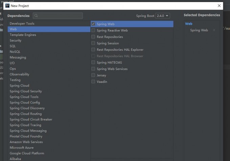Image resolution: width=230 pixels, height=161 pixels.
Task: Focus the Dependencies search field
Action: pos(58,16)
